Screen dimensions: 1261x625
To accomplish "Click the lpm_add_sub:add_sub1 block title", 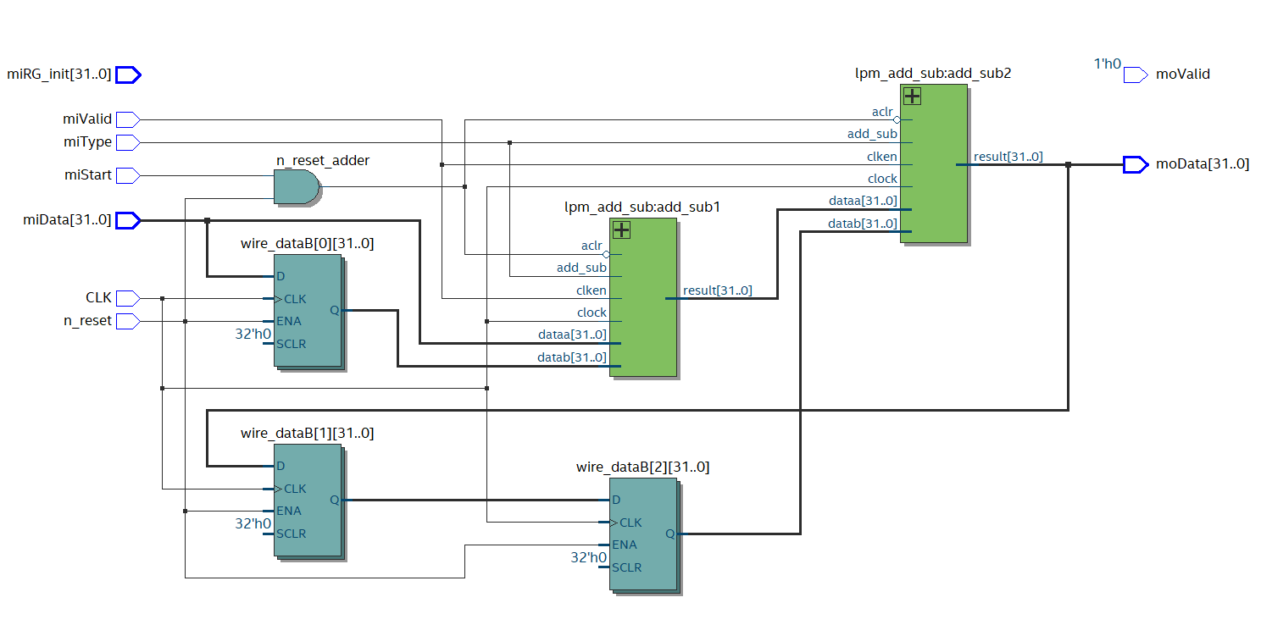I will pos(642,207).
